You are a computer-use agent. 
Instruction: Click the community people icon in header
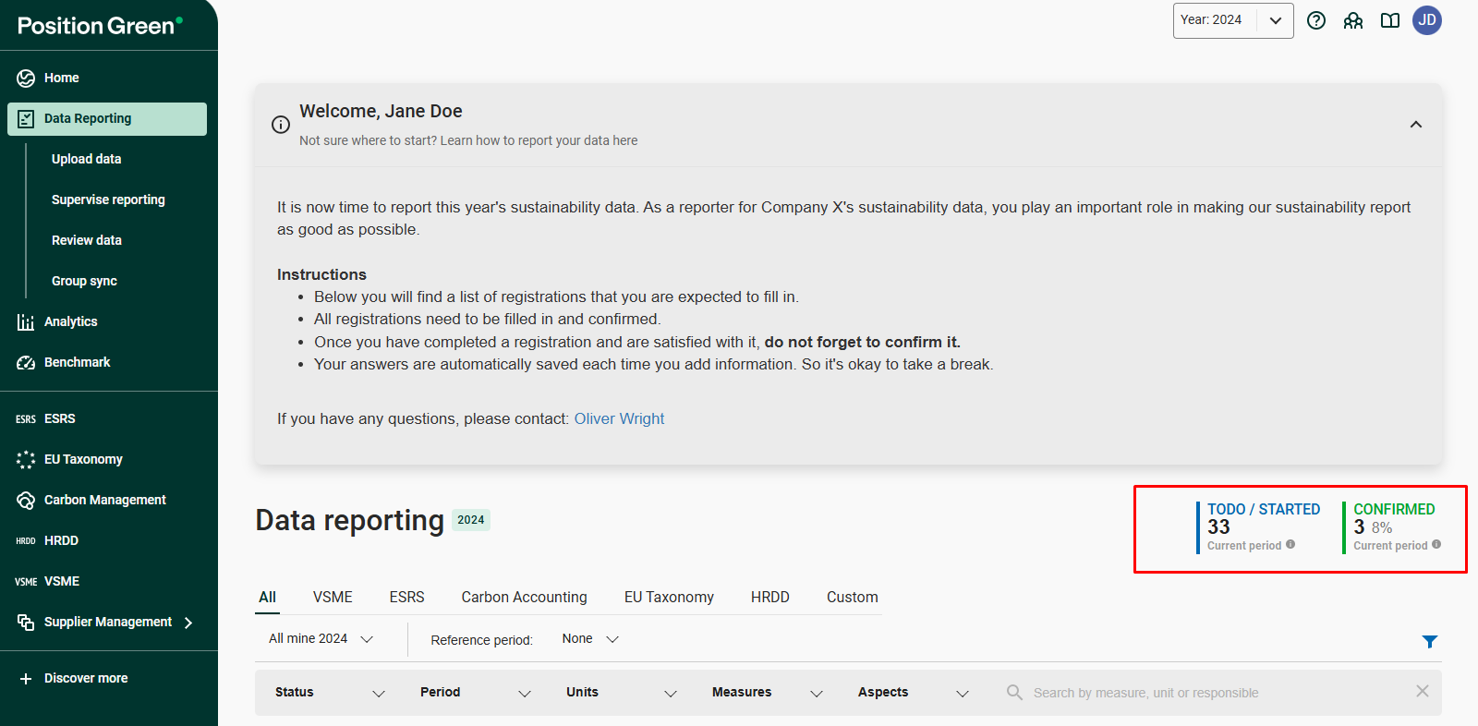[x=1353, y=20]
